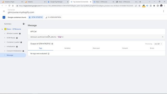
Task: Select the GTM-KTKZFVZ container chip
Action: click(36, 17)
